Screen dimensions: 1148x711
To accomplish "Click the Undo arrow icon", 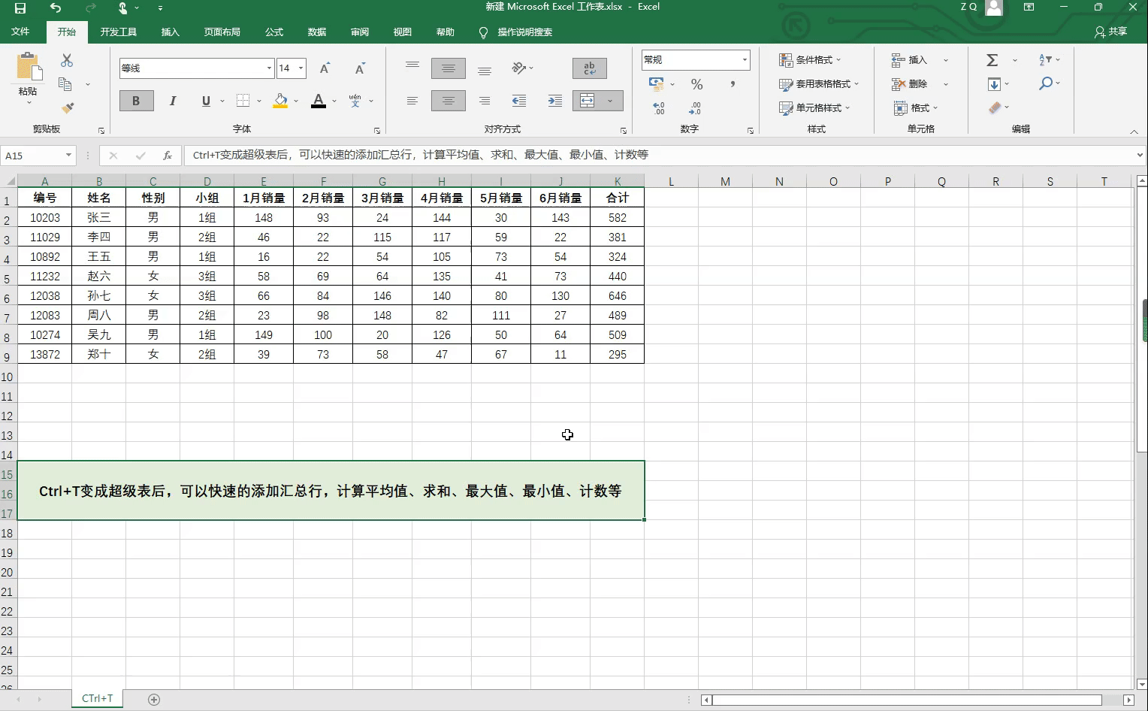I will point(56,8).
